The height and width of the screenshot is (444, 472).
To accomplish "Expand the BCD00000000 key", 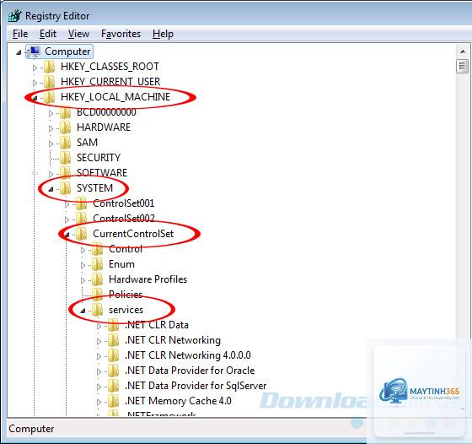I will pos(51,113).
